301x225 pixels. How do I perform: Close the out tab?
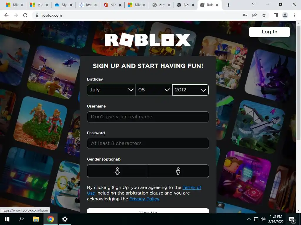(x=169, y=5)
